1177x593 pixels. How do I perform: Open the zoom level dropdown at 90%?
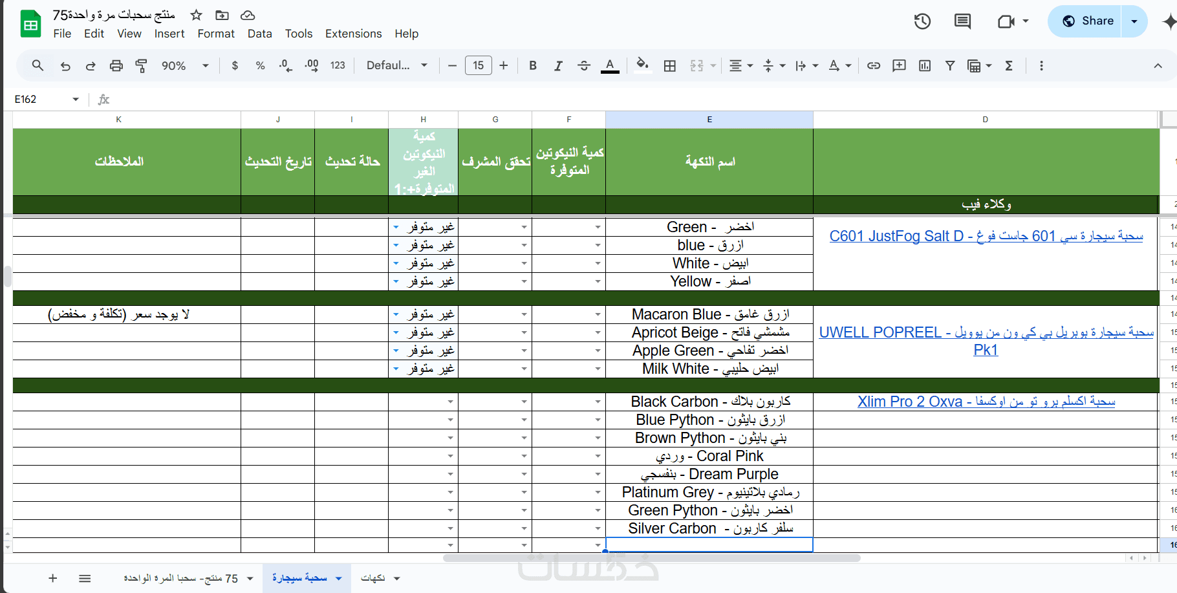(x=186, y=65)
